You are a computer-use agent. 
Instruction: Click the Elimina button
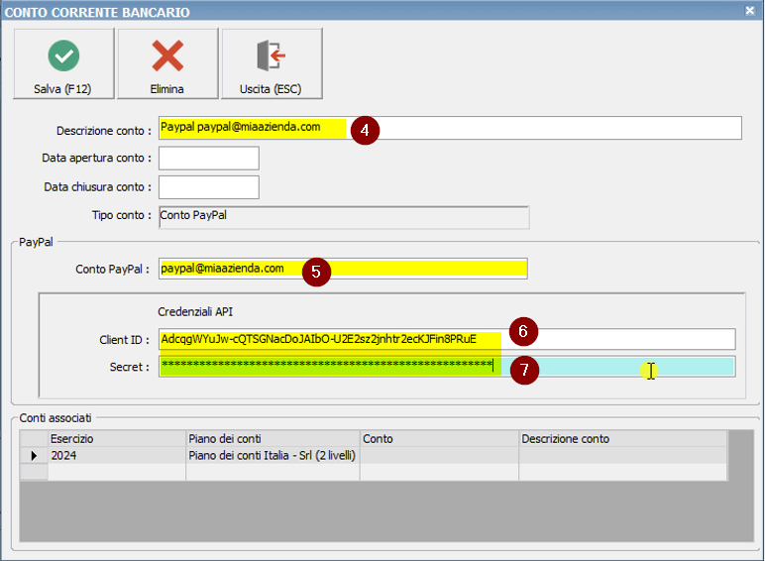point(167,63)
